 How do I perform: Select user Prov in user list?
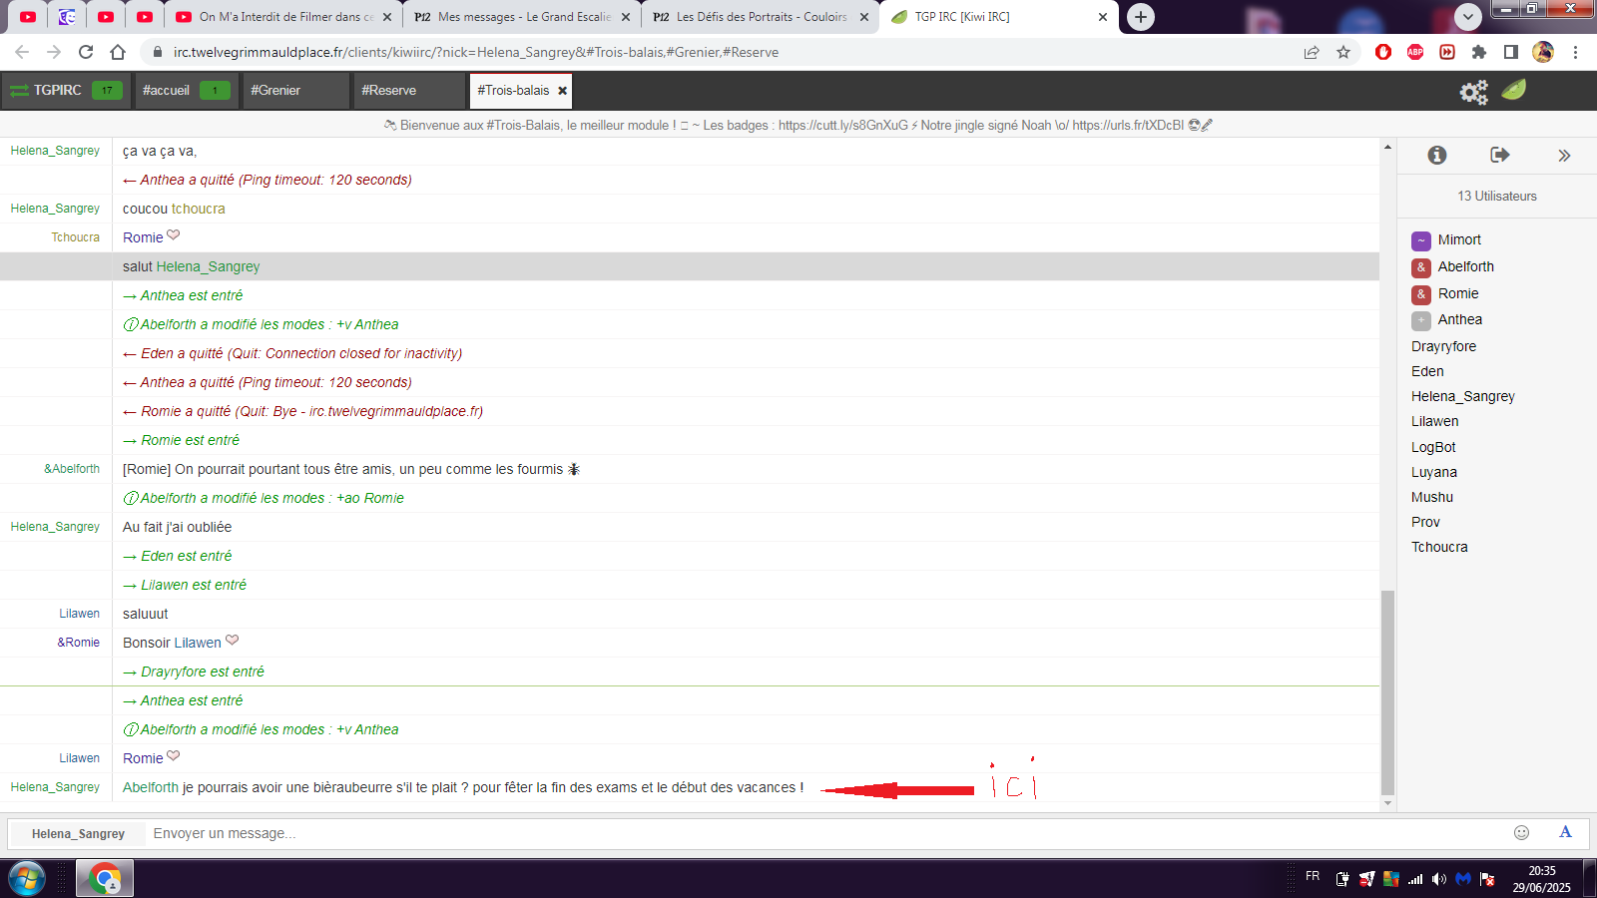[1425, 522]
